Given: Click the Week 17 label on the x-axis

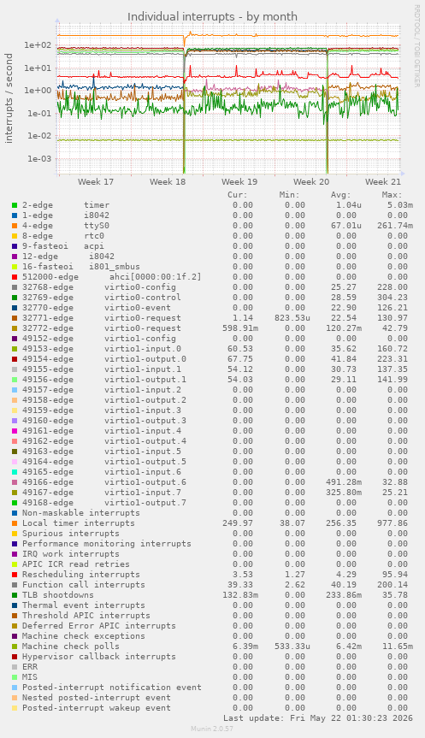Looking at the screenshot, I should [x=96, y=181].
